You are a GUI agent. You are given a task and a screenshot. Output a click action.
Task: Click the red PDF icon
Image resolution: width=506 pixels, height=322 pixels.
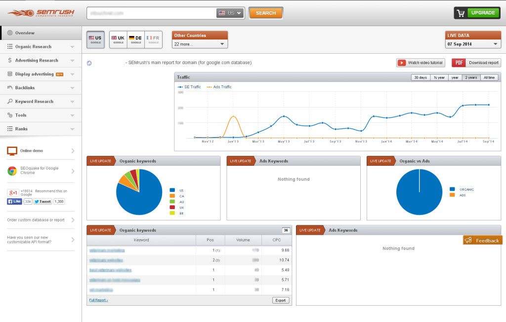click(459, 63)
